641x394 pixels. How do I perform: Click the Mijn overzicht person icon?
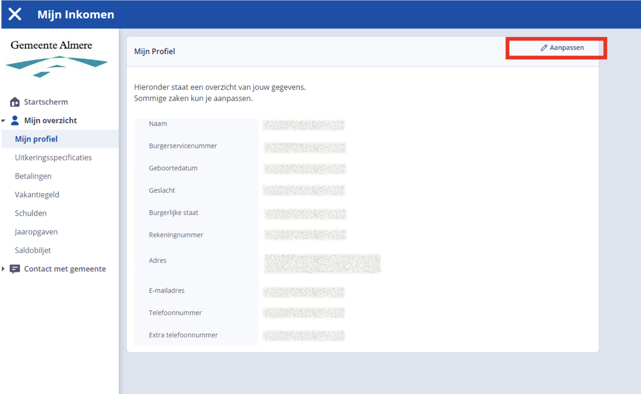tap(15, 120)
